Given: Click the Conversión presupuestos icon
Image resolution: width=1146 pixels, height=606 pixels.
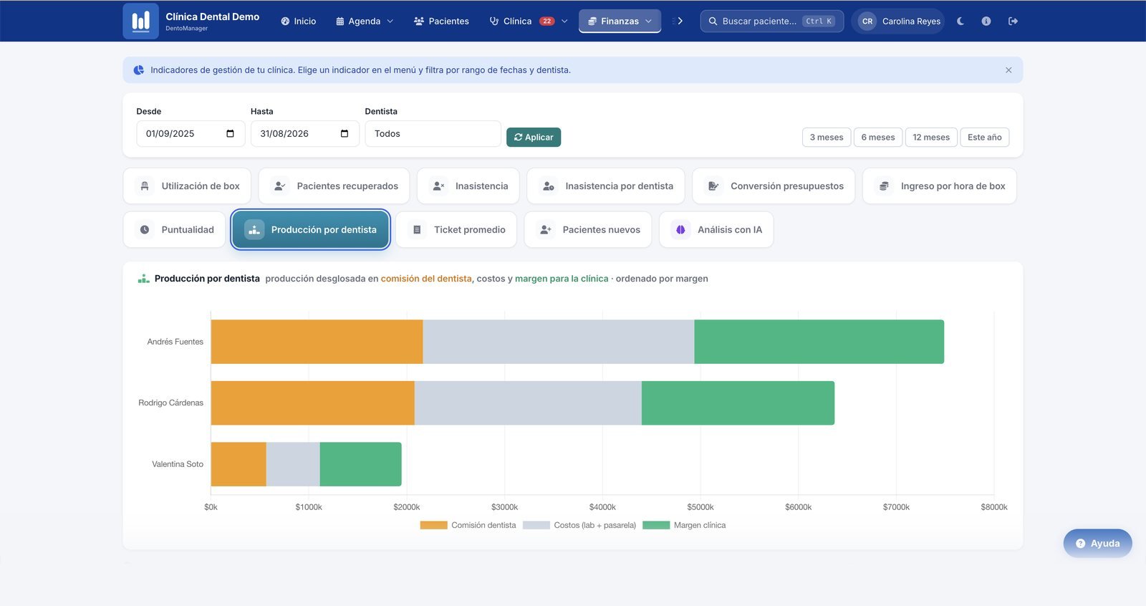Looking at the screenshot, I should coord(713,186).
